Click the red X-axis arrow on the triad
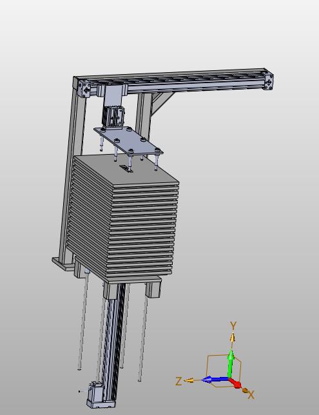Viewport: 319px width, 415px height. click(x=236, y=383)
